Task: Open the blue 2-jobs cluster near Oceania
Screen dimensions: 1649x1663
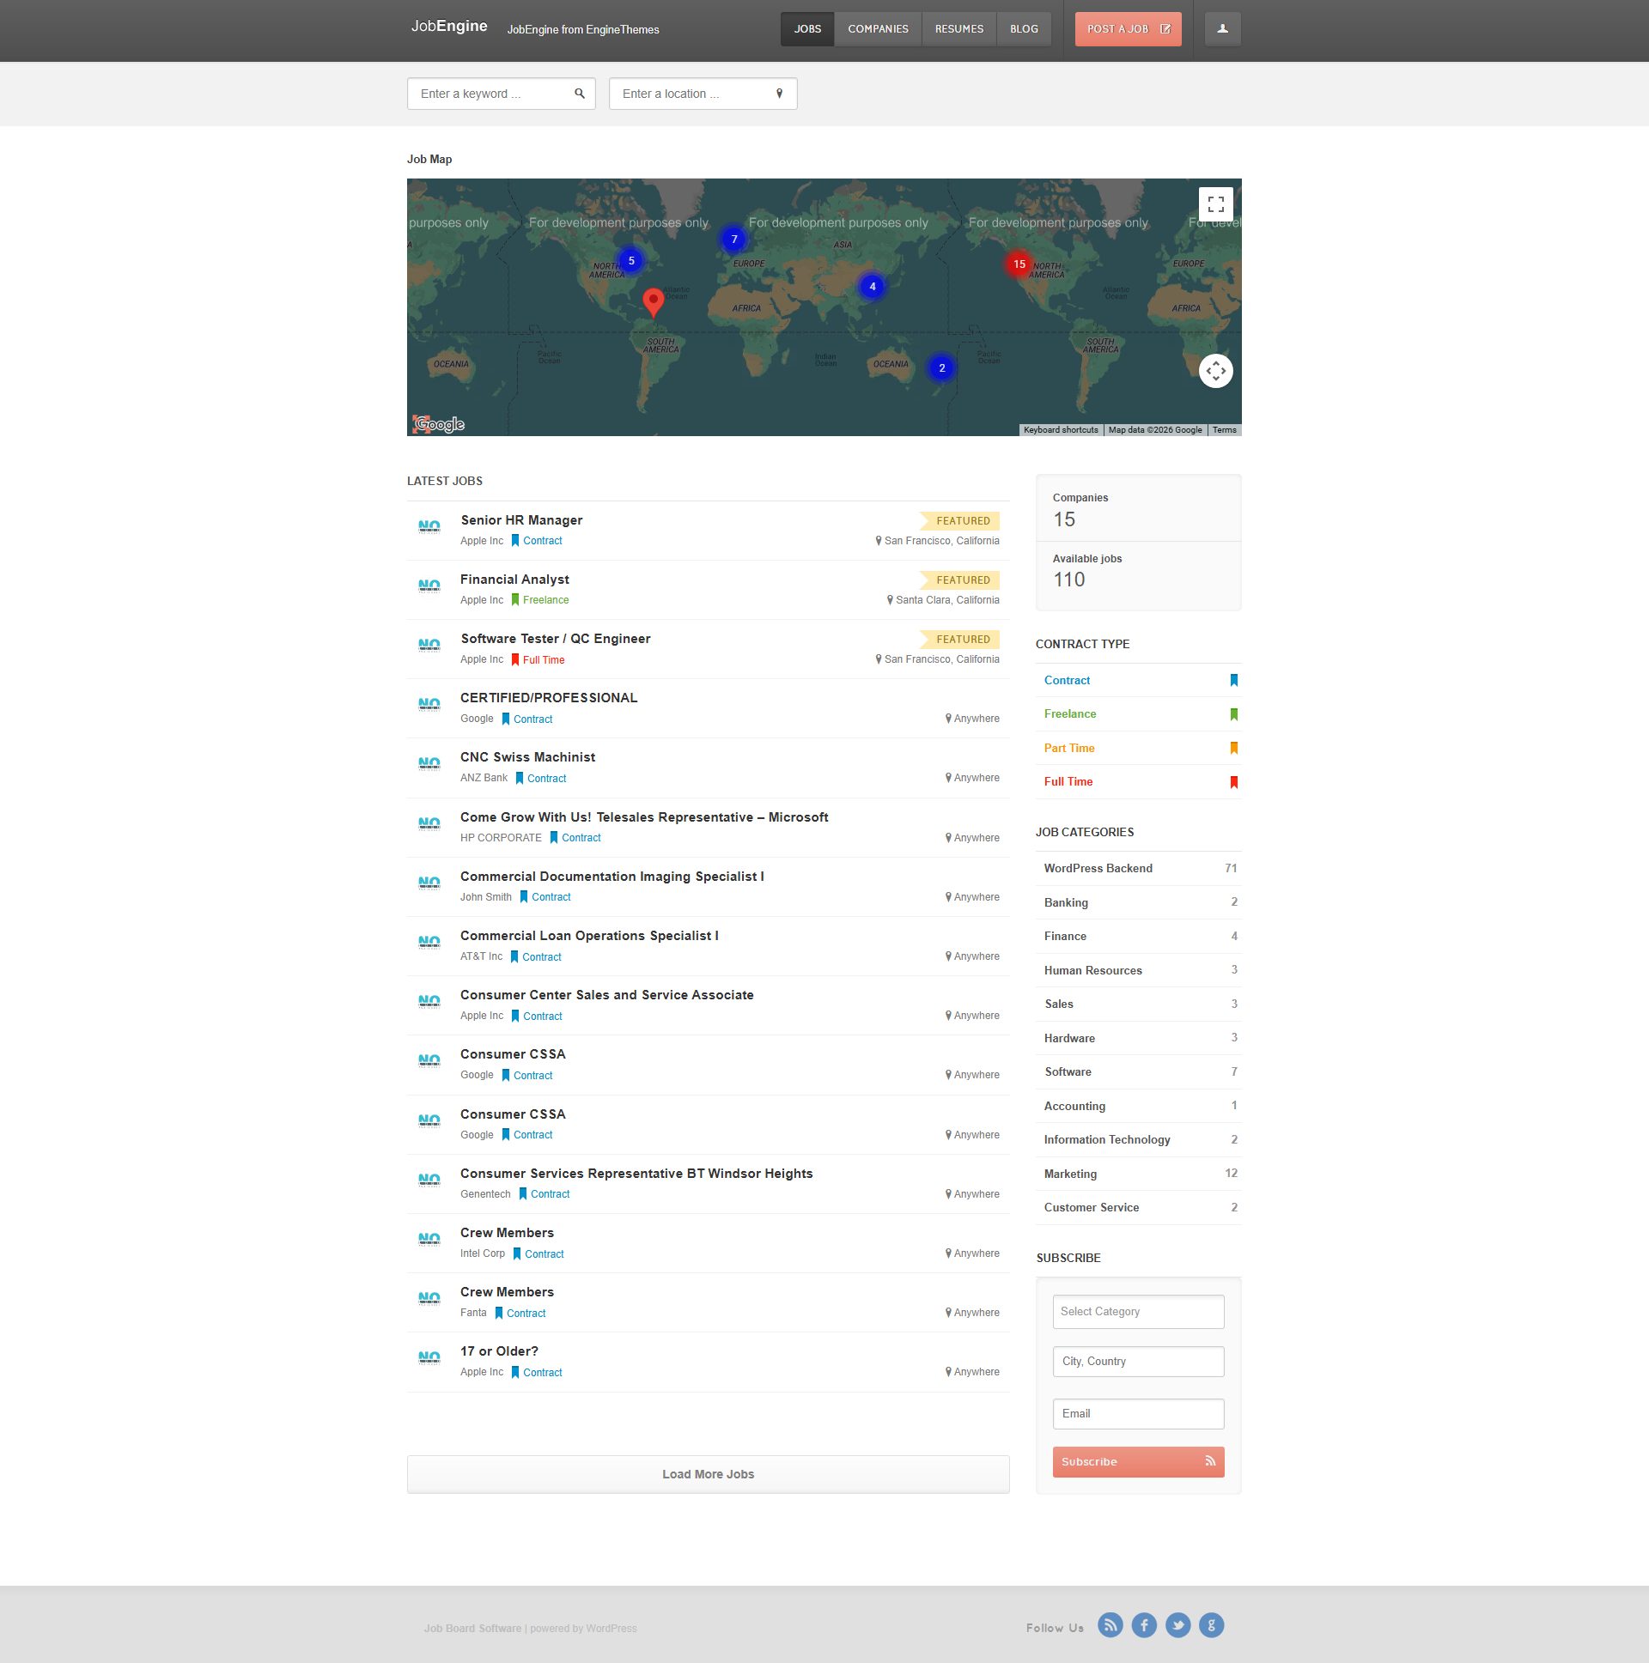Action: pos(941,367)
